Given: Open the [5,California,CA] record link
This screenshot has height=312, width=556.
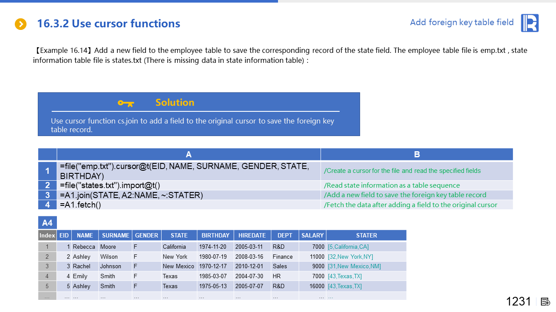Looking at the screenshot, I should [x=348, y=247].
